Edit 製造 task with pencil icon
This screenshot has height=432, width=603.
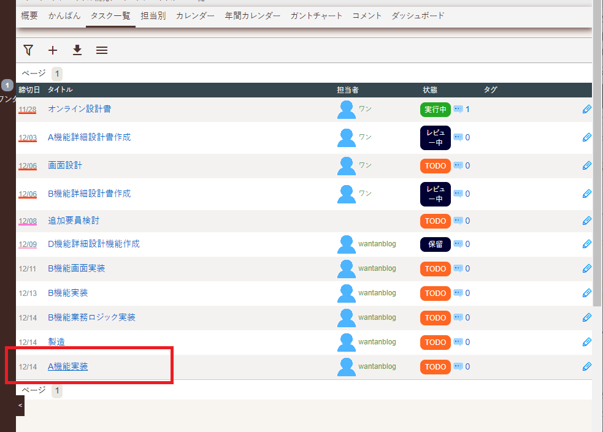(587, 342)
